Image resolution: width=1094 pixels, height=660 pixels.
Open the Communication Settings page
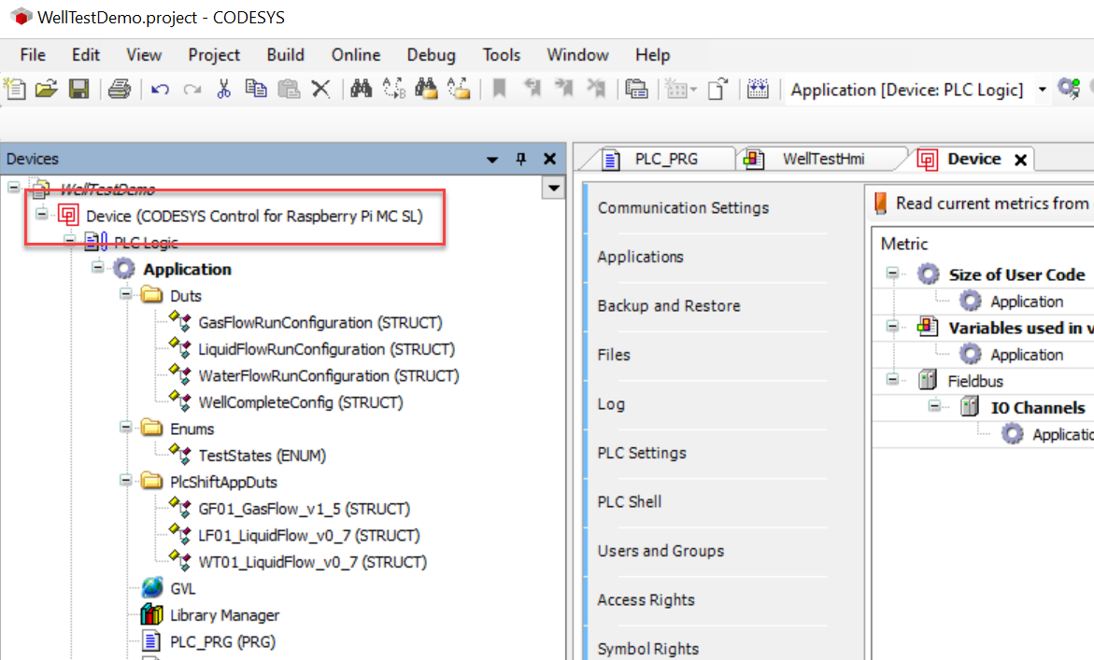tap(683, 208)
